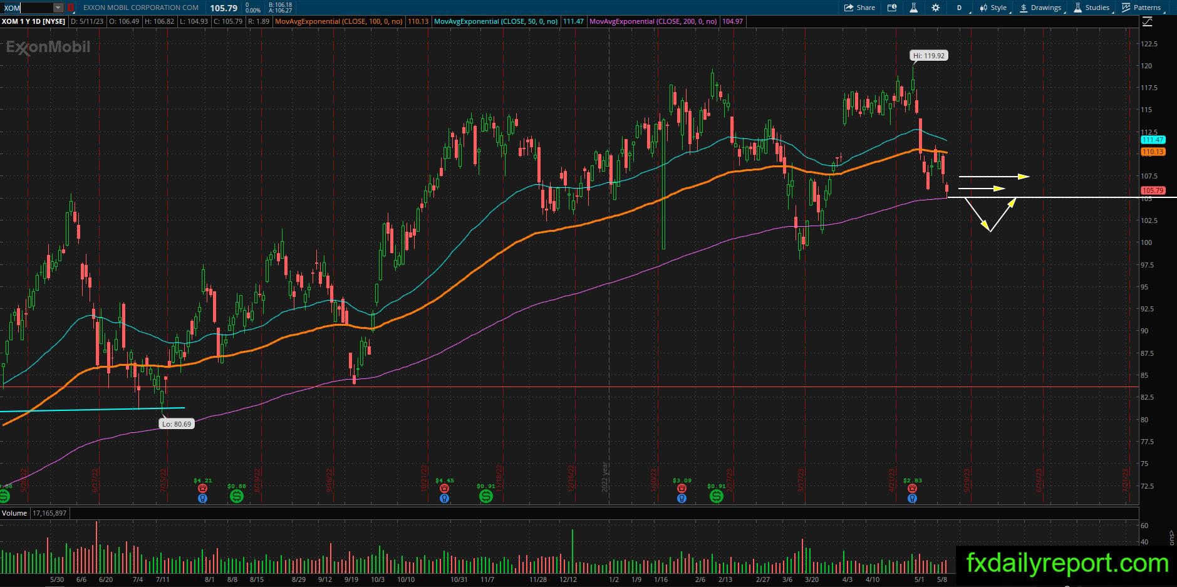Image resolution: width=1177 pixels, height=587 pixels.
Task: Click the volume value 17,165,897
Action: [48, 513]
